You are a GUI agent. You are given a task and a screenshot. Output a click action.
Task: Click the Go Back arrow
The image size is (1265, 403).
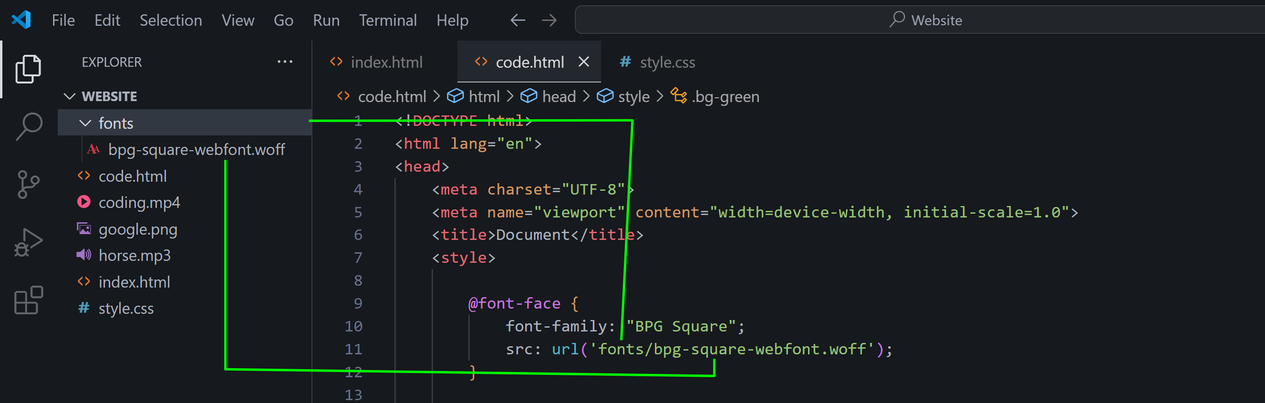point(518,20)
